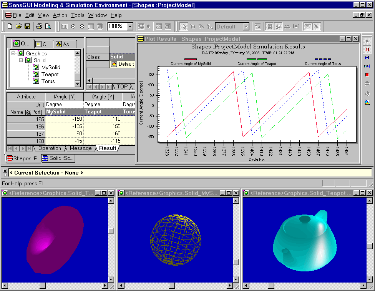Image resolution: width=375 pixels, height=291 pixels.
Task: Open the plot chart icon in run toolbar
Action: point(367,102)
